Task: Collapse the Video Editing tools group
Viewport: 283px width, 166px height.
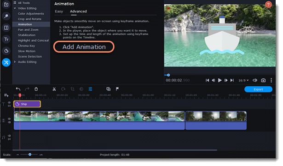Action: 15,8
